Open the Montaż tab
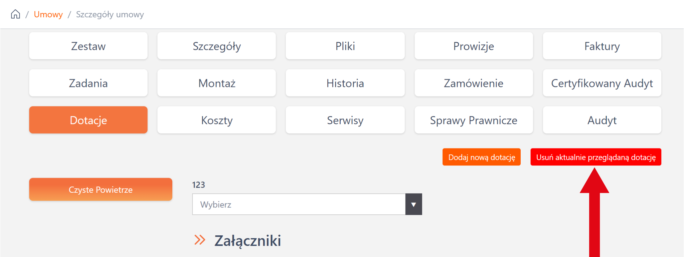The width and height of the screenshot is (684, 257). point(216,83)
